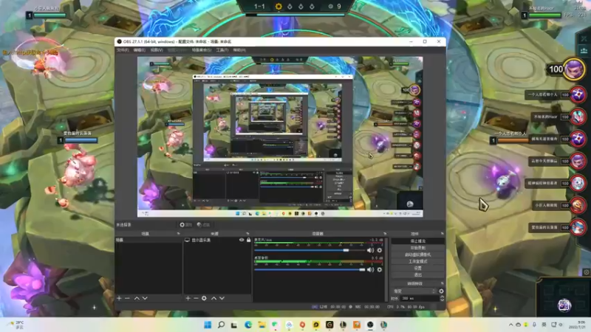This screenshot has height=332, width=591.
Task: Open source properties gear in Sources toolbar
Action: coord(205,298)
